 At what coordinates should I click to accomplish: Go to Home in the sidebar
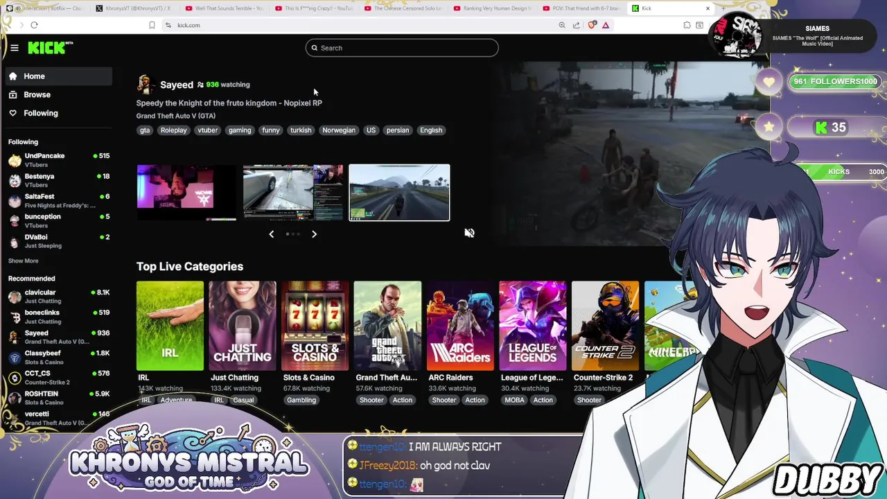[58, 76]
